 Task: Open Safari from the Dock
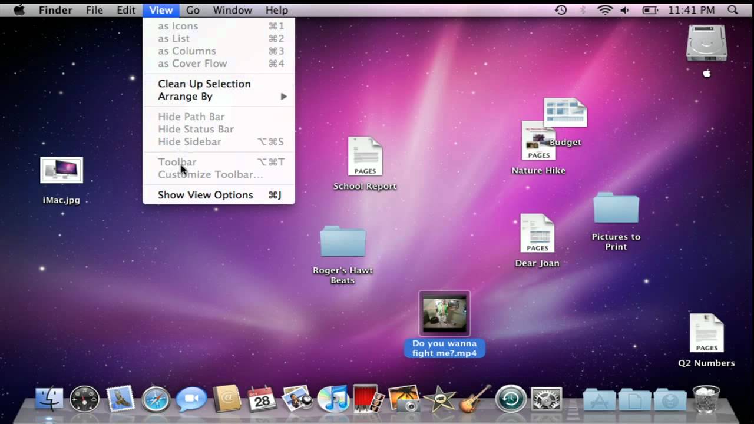point(155,399)
